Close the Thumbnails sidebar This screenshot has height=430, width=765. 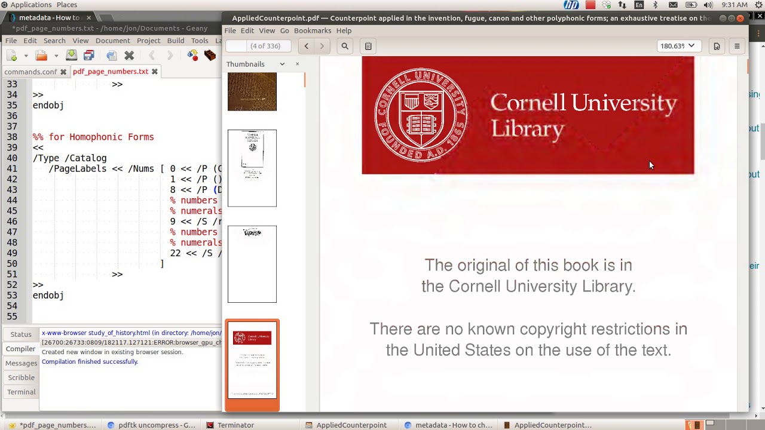click(x=298, y=64)
